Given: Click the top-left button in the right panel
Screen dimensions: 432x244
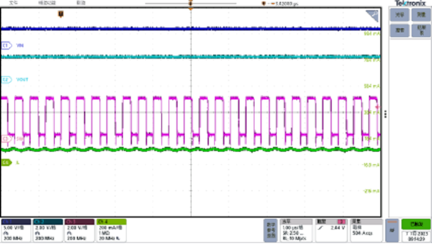Looking at the screenshot, I should pos(400,14).
